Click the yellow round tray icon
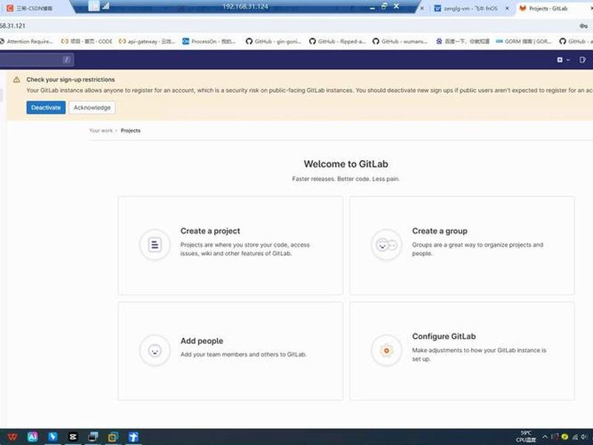The height and width of the screenshot is (445, 593). coord(565,437)
